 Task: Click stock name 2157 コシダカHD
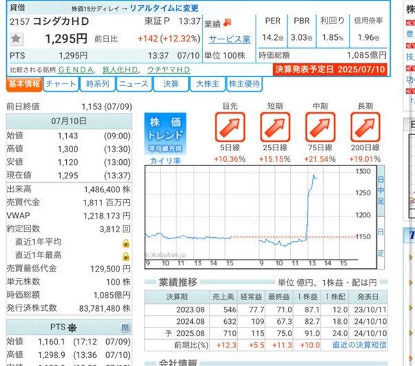point(49,21)
